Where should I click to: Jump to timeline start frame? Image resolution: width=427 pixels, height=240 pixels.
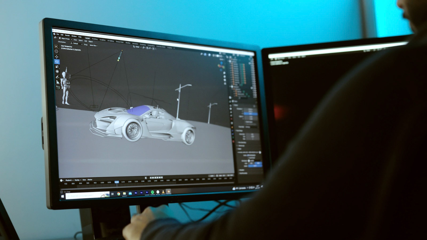click(x=151, y=178)
